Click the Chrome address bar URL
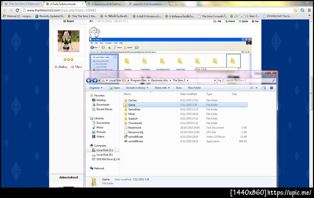314x198 pixels. [x=61, y=10]
